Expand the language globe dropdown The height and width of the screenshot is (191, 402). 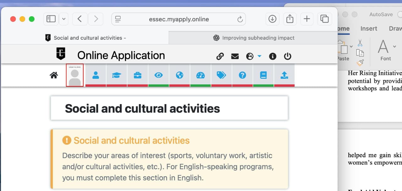pos(259,56)
